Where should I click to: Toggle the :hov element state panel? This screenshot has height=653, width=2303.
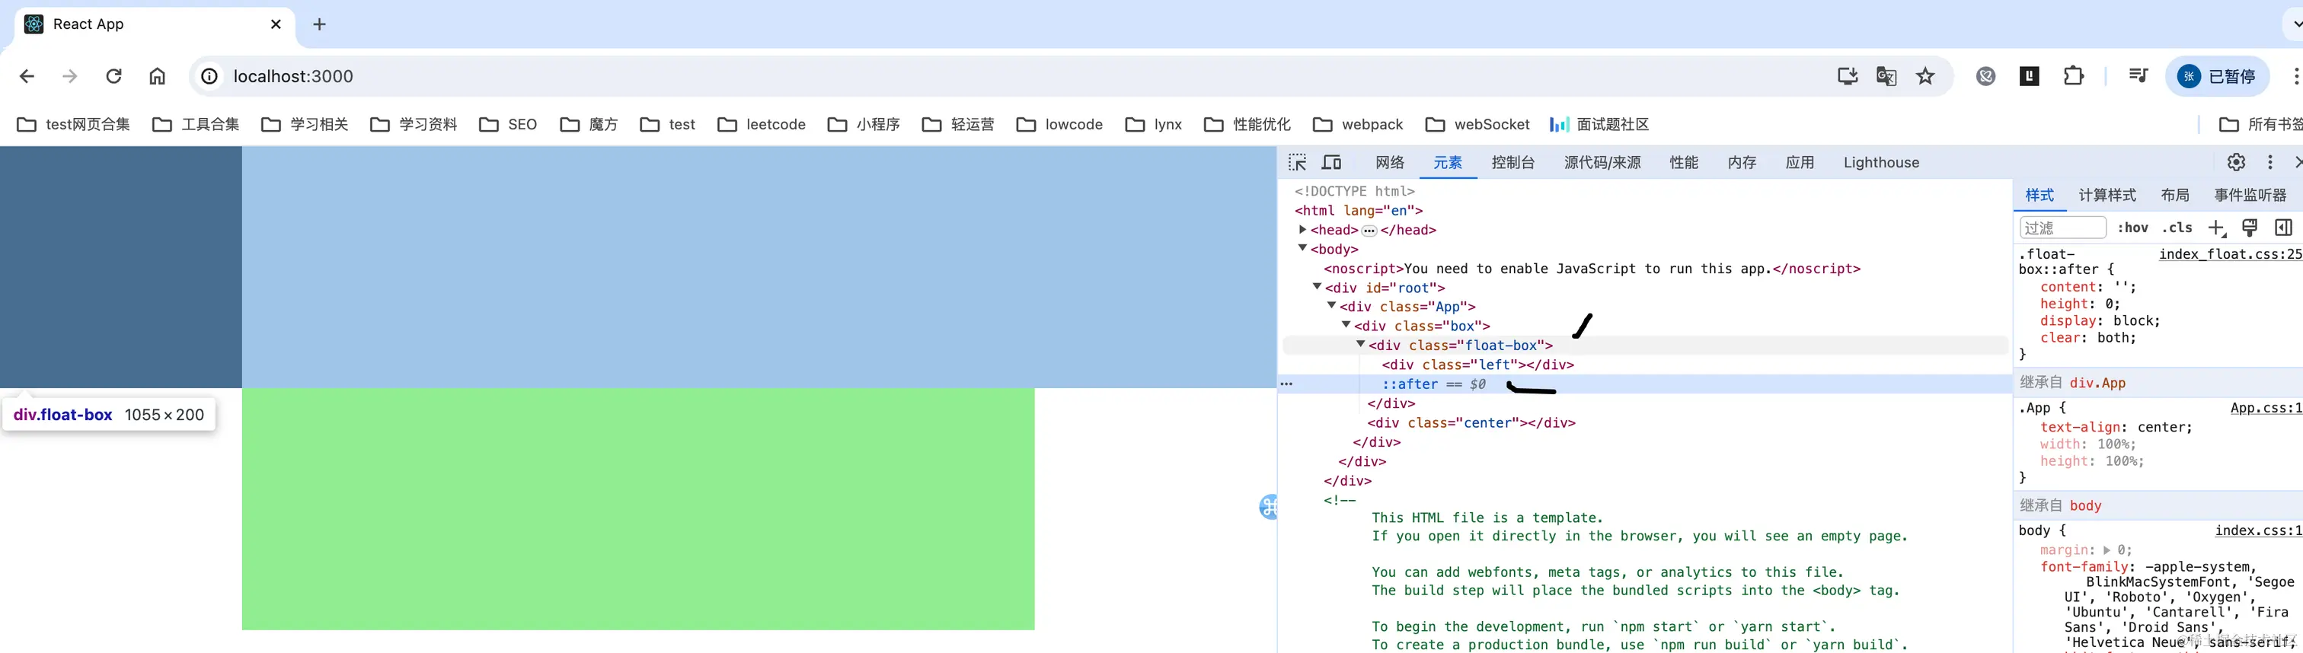[2133, 228]
